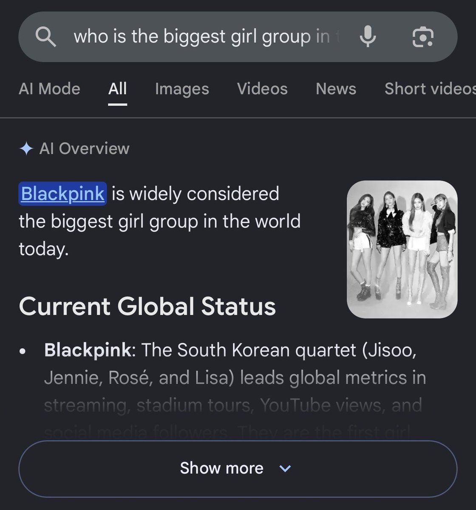Switch to the AI Mode tab
Image resolution: width=476 pixels, height=510 pixels.
tap(49, 89)
